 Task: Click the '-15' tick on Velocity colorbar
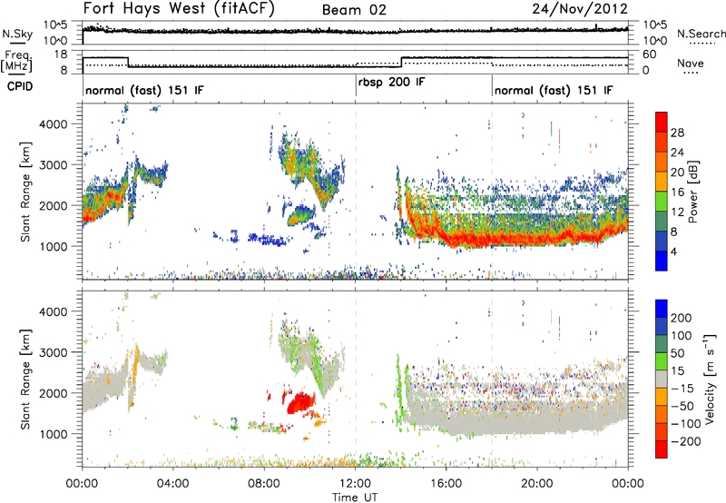coord(682,389)
